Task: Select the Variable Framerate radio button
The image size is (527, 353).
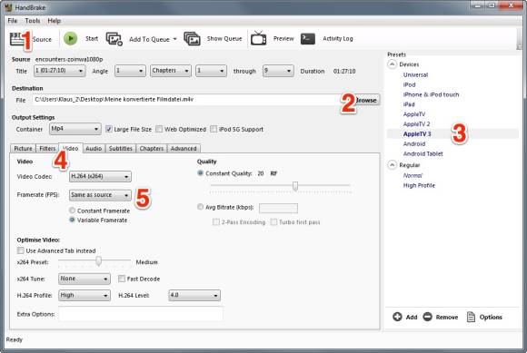Action: [x=72, y=220]
